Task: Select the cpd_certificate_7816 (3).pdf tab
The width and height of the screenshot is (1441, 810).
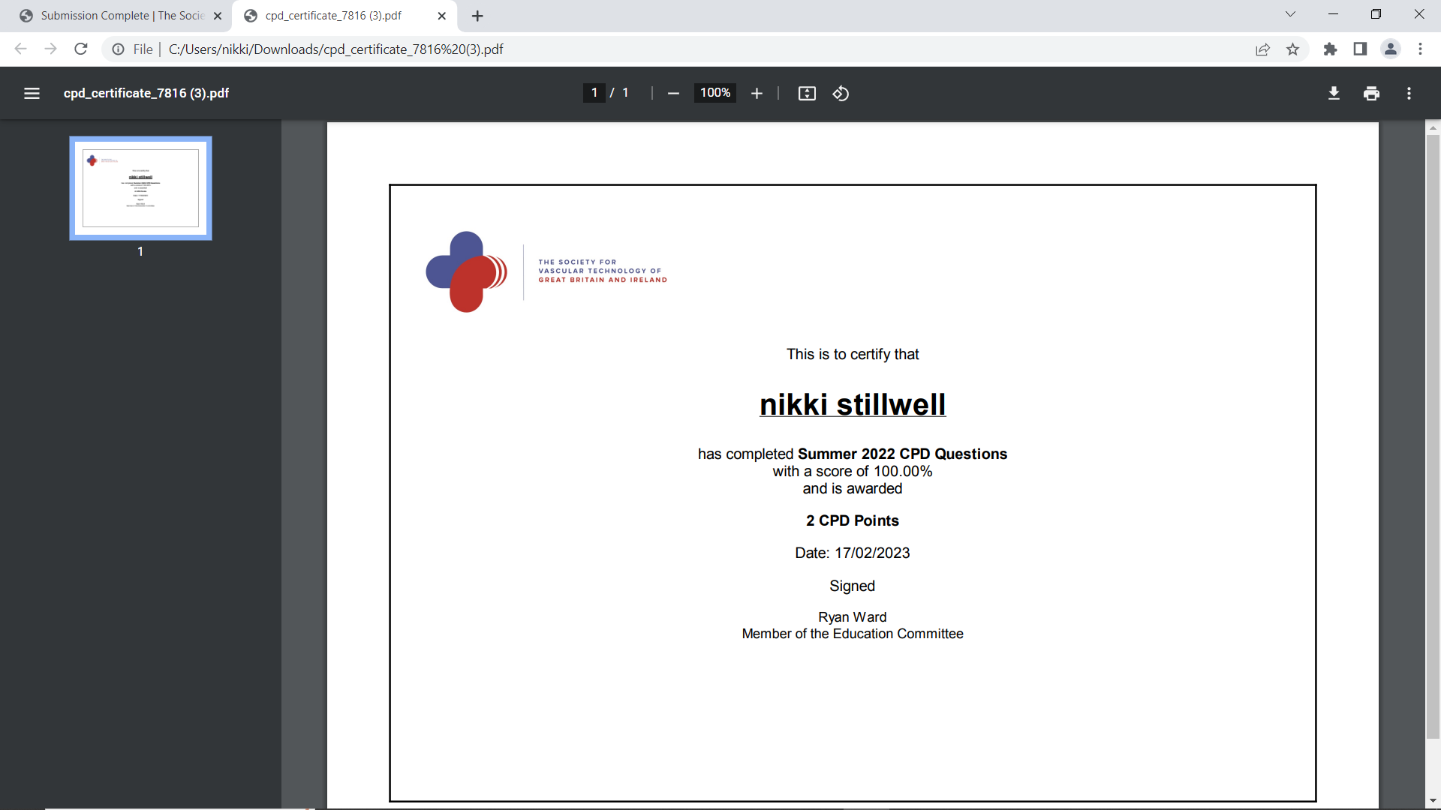Action: tap(334, 16)
